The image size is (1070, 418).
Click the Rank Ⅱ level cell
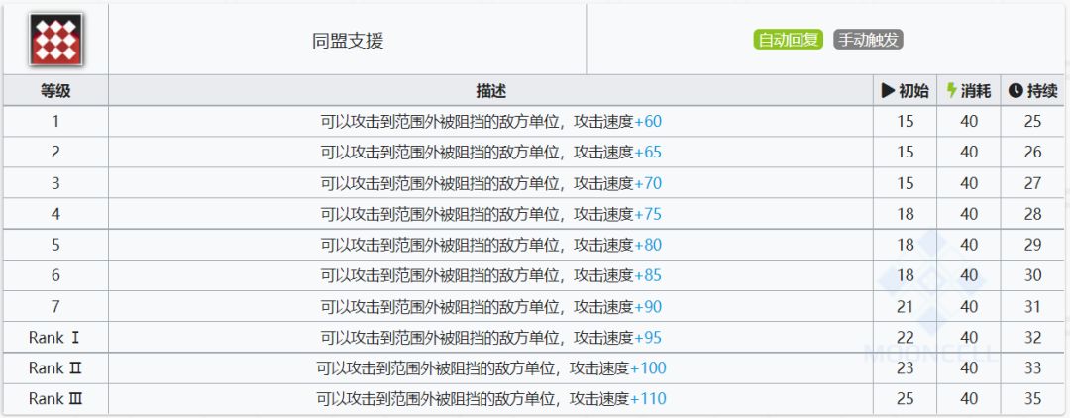[55, 368]
